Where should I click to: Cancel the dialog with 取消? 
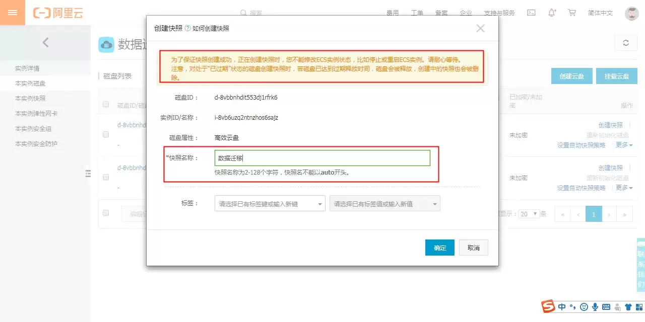(x=474, y=248)
